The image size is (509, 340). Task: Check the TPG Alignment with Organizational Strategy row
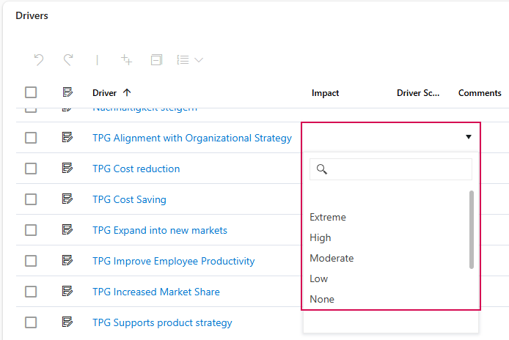31,138
